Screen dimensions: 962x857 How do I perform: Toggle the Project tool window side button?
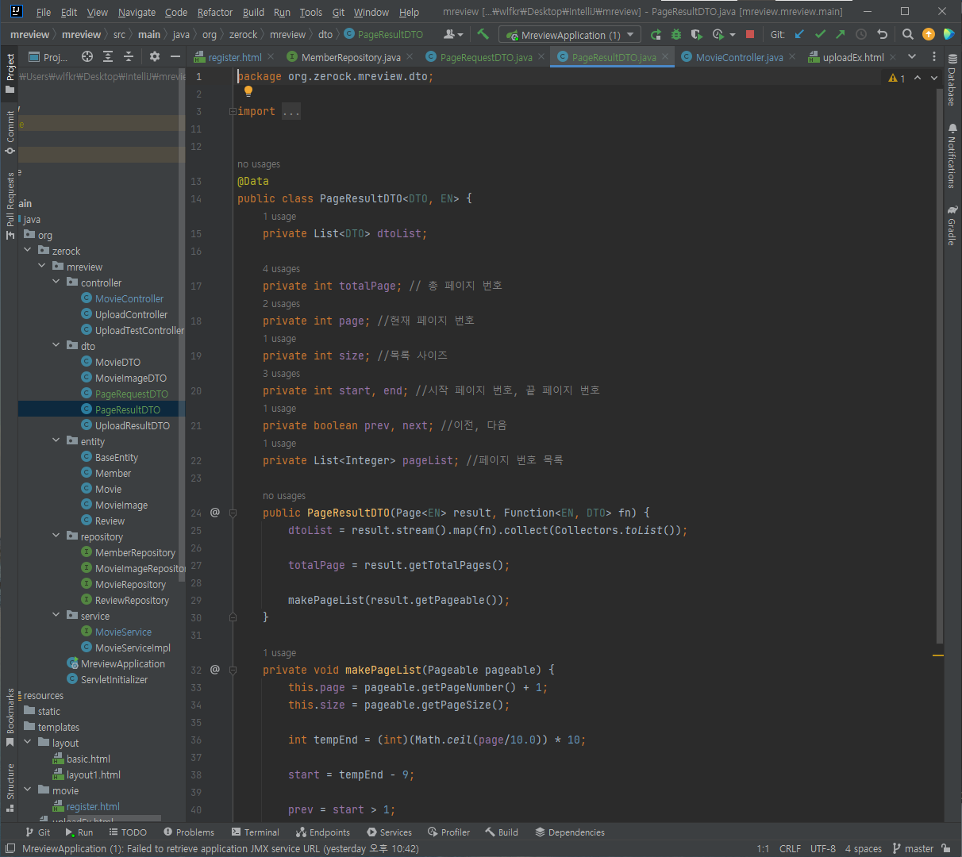[x=10, y=73]
